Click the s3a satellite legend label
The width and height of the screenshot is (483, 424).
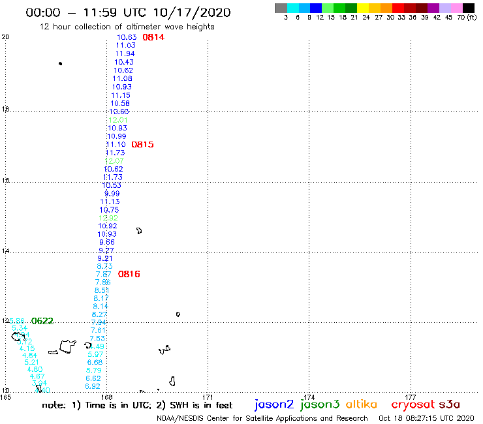click(x=449, y=404)
